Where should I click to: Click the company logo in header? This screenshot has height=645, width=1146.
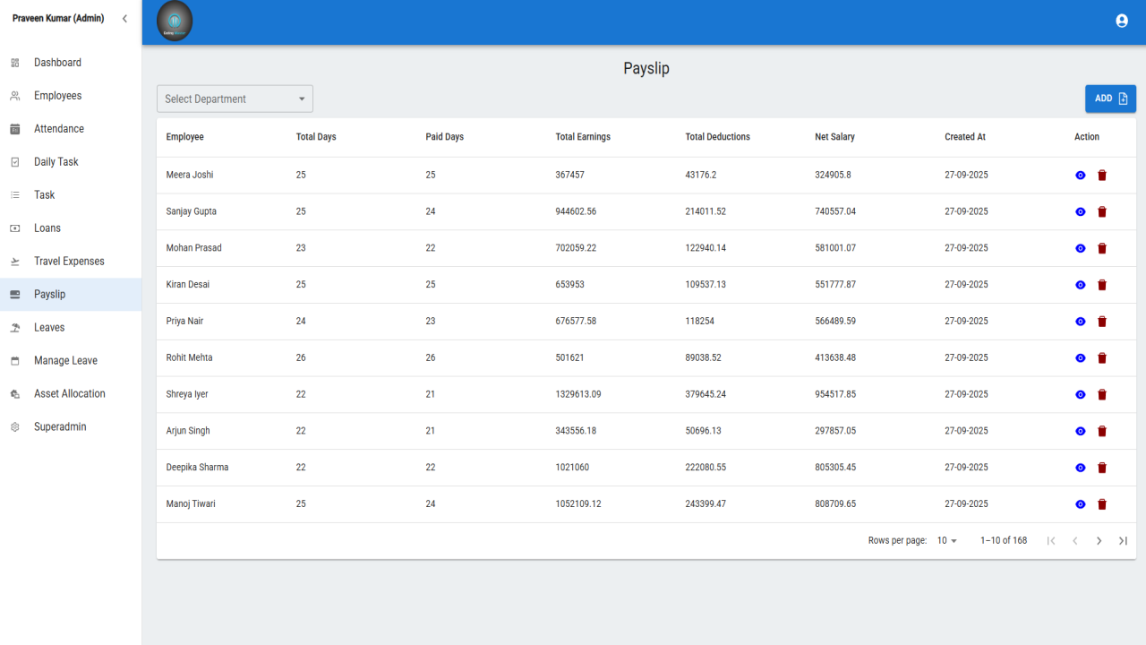tap(175, 21)
